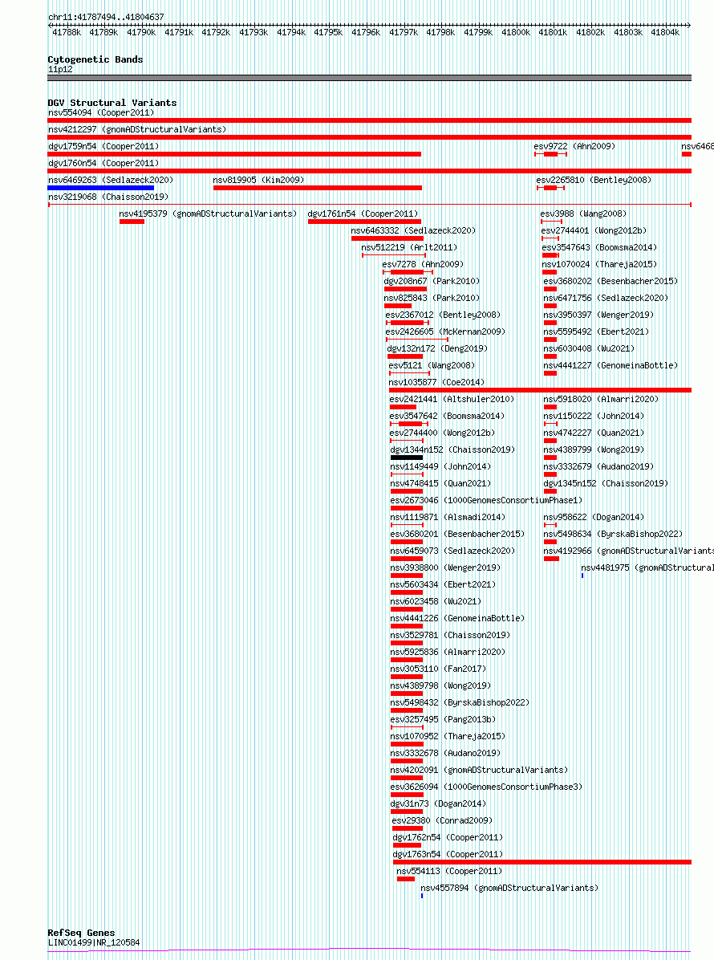Select nsv5498634 (ByrskaBishop2022) label
The width and height of the screenshot is (714, 960).
click(613, 534)
